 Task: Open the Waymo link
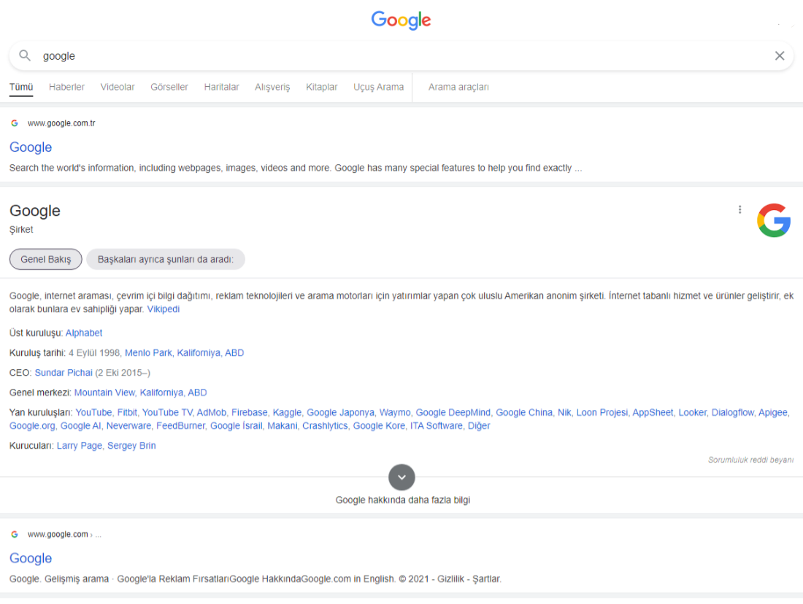coord(395,413)
